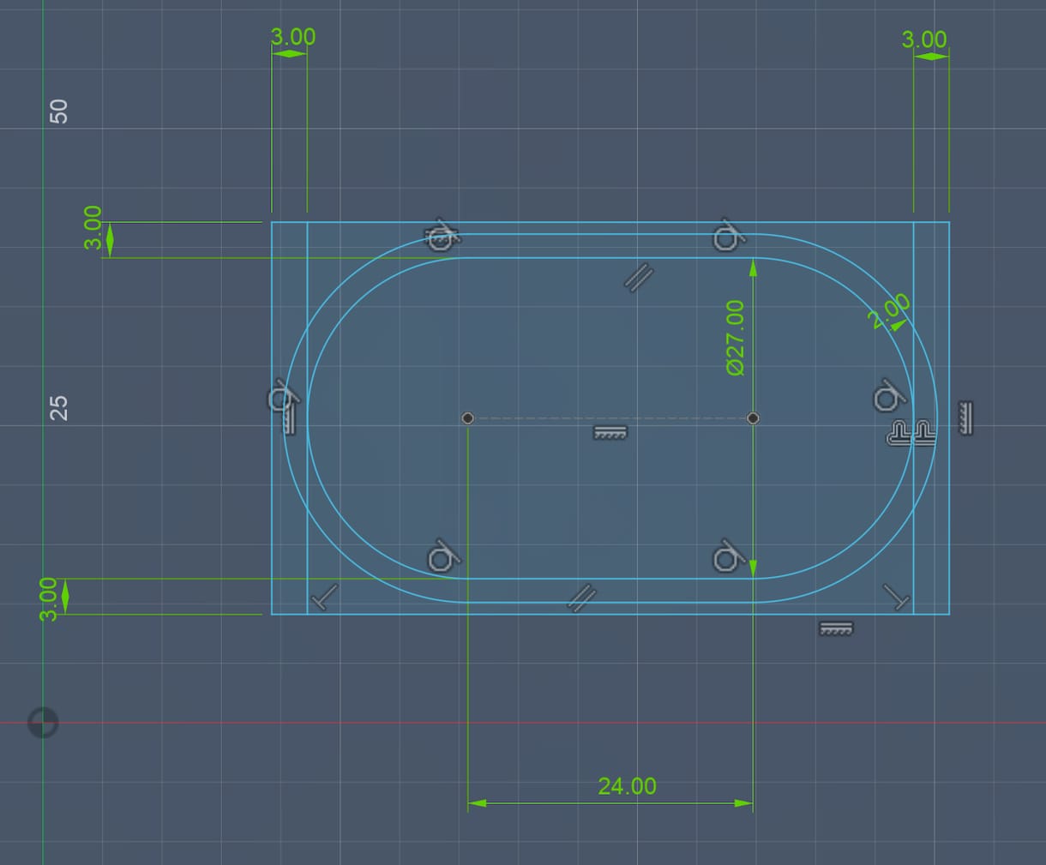This screenshot has width=1046, height=865.
Task: Click the upper-left vertical 3.00 dimension
Action: pyautogui.click(x=93, y=227)
